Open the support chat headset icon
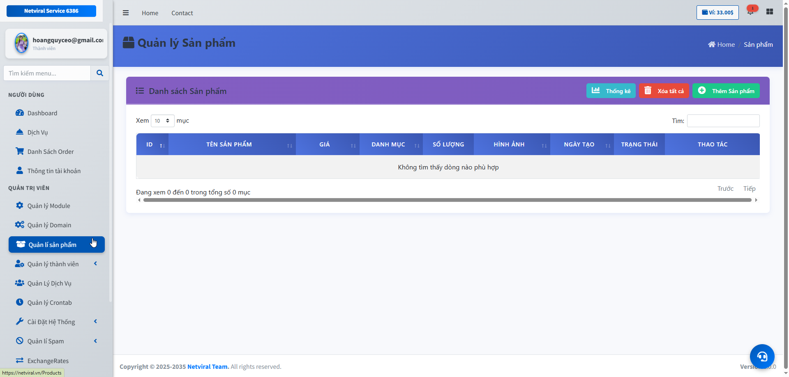789x377 pixels. 762,356
